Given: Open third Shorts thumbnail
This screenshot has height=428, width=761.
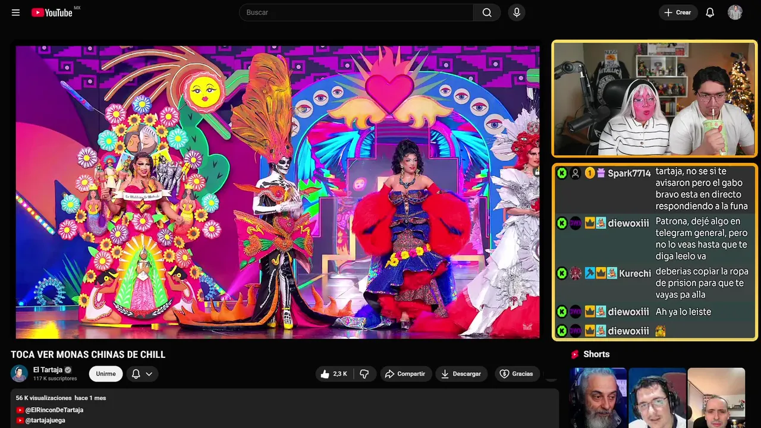Looking at the screenshot, I should click(x=716, y=398).
